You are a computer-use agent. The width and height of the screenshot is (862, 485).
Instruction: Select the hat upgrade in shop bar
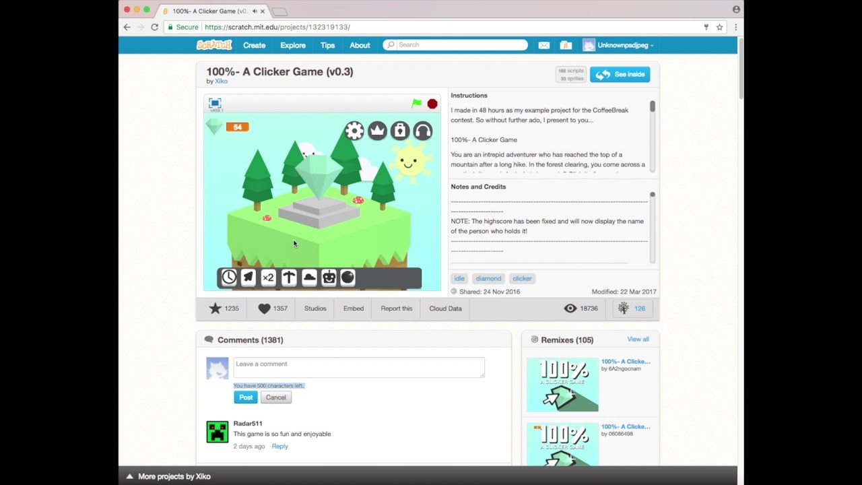pyautogui.click(x=308, y=277)
